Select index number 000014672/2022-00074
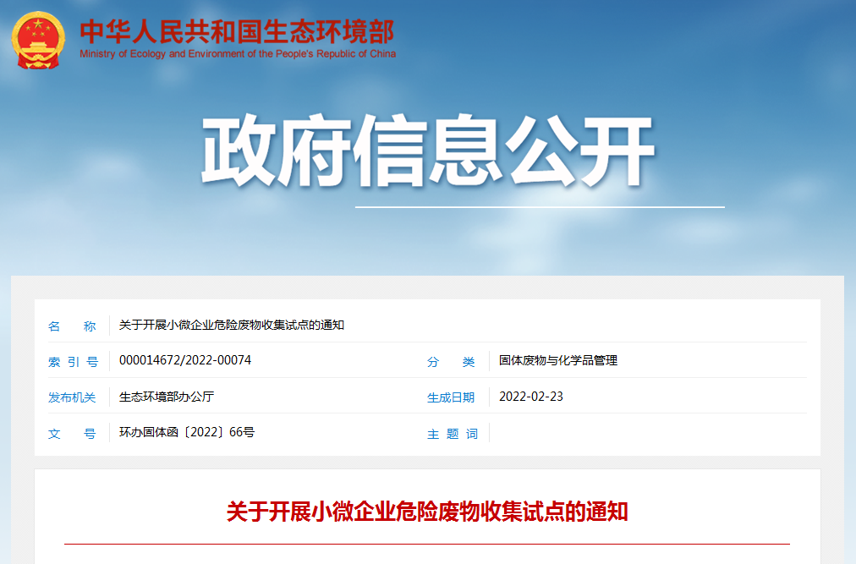The height and width of the screenshot is (564, 856). [x=185, y=360]
